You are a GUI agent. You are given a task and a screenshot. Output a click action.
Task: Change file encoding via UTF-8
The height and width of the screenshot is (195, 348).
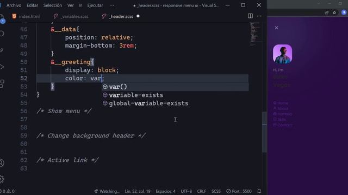click(186, 191)
